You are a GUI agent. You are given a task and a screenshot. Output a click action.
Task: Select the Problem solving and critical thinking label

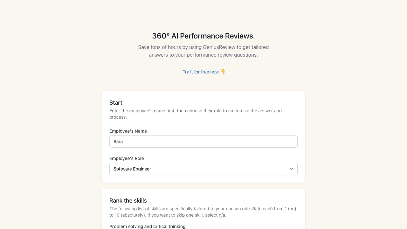tap(147, 226)
